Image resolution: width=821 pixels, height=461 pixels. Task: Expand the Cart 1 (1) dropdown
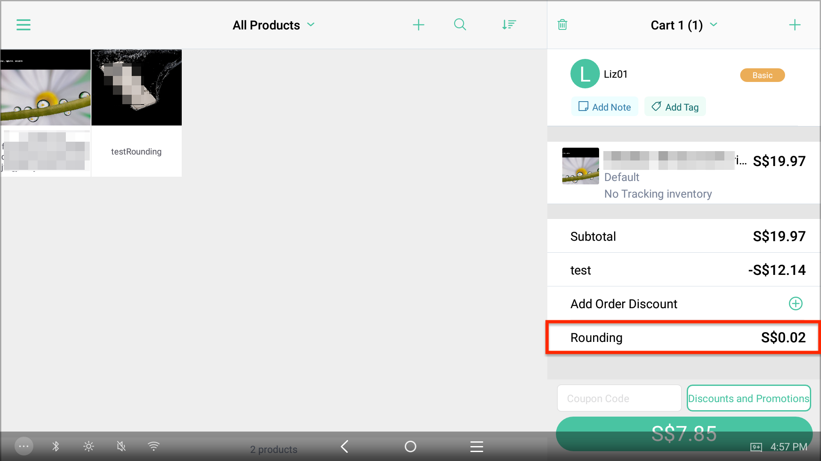coord(684,25)
